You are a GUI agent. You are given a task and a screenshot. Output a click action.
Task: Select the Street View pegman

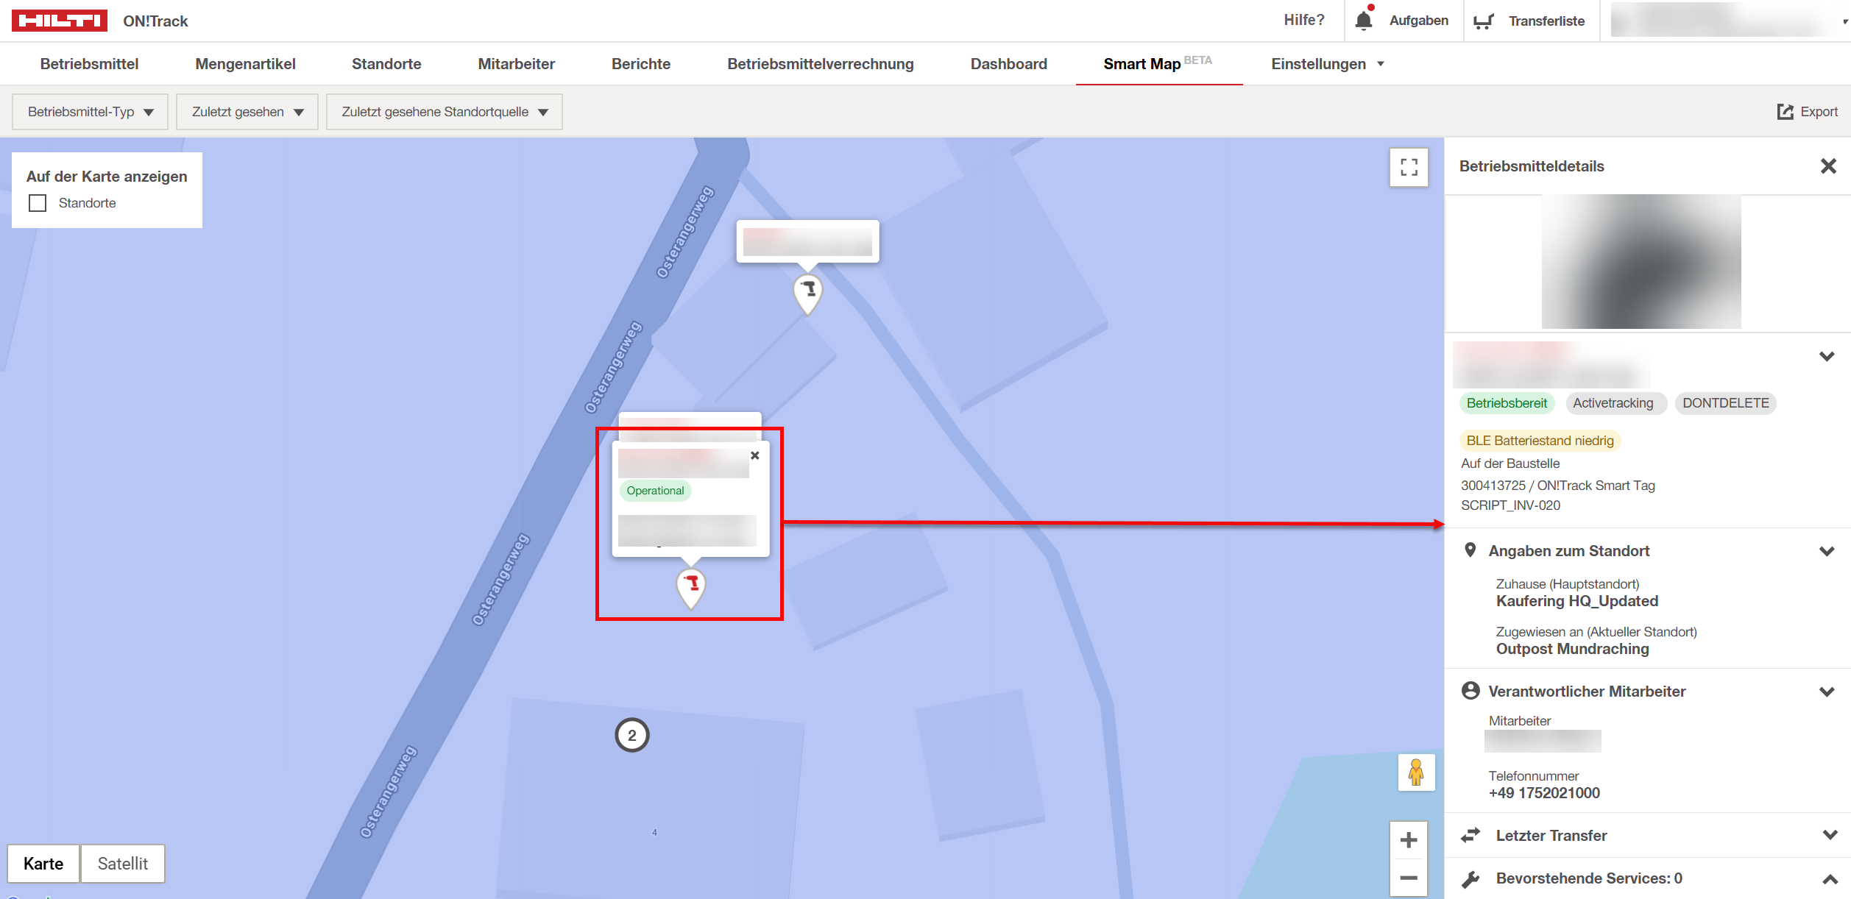pyautogui.click(x=1416, y=772)
